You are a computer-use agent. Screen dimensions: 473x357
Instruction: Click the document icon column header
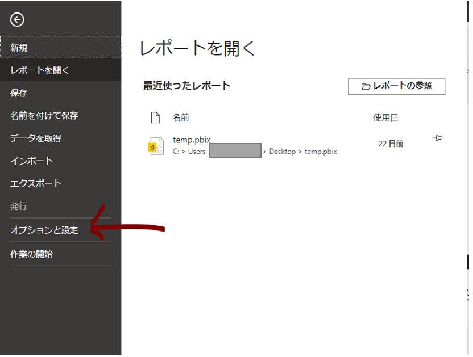click(x=155, y=117)
